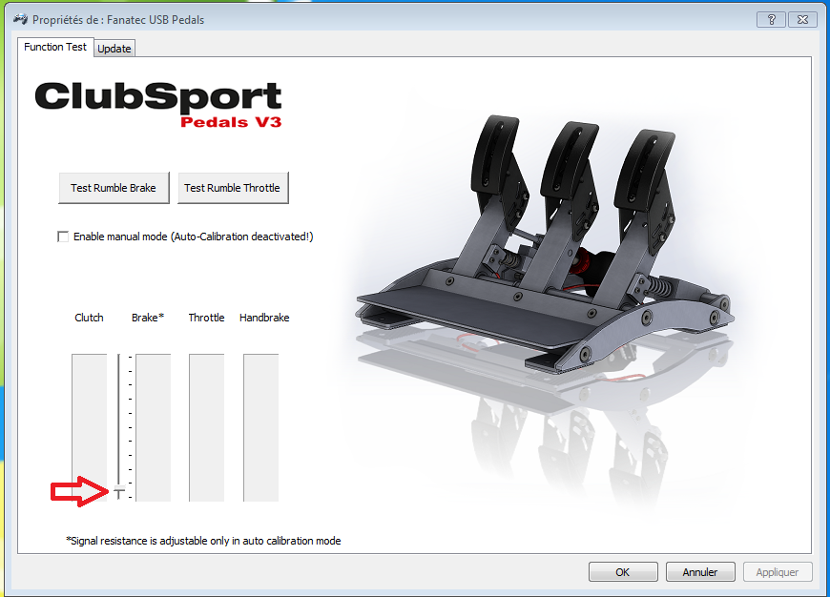Click the Annuler button to cancel
This screenshot has width=830, height=597.
coord(700,572)
